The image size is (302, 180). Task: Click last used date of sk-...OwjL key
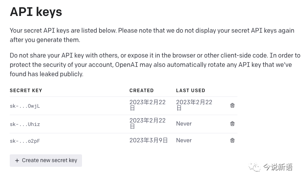[x=194, y=105]
